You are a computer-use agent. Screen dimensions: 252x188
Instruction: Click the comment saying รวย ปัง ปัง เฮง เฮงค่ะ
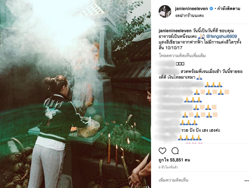click(201, 130)
